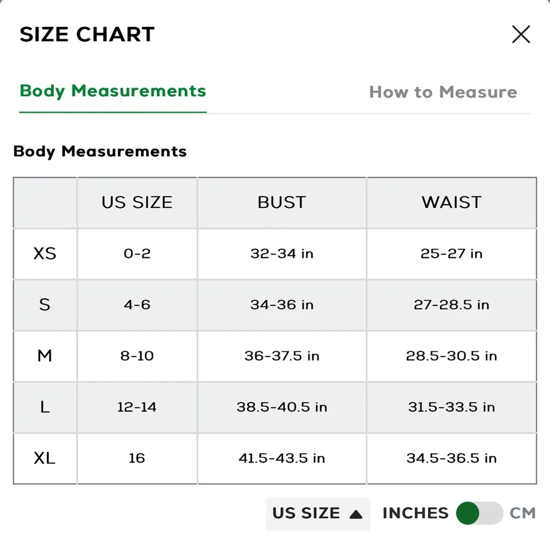Image resolution: width=550 pixels, height=550 pixels.
Task: Select the M size row label
Action: pos(45,356)
